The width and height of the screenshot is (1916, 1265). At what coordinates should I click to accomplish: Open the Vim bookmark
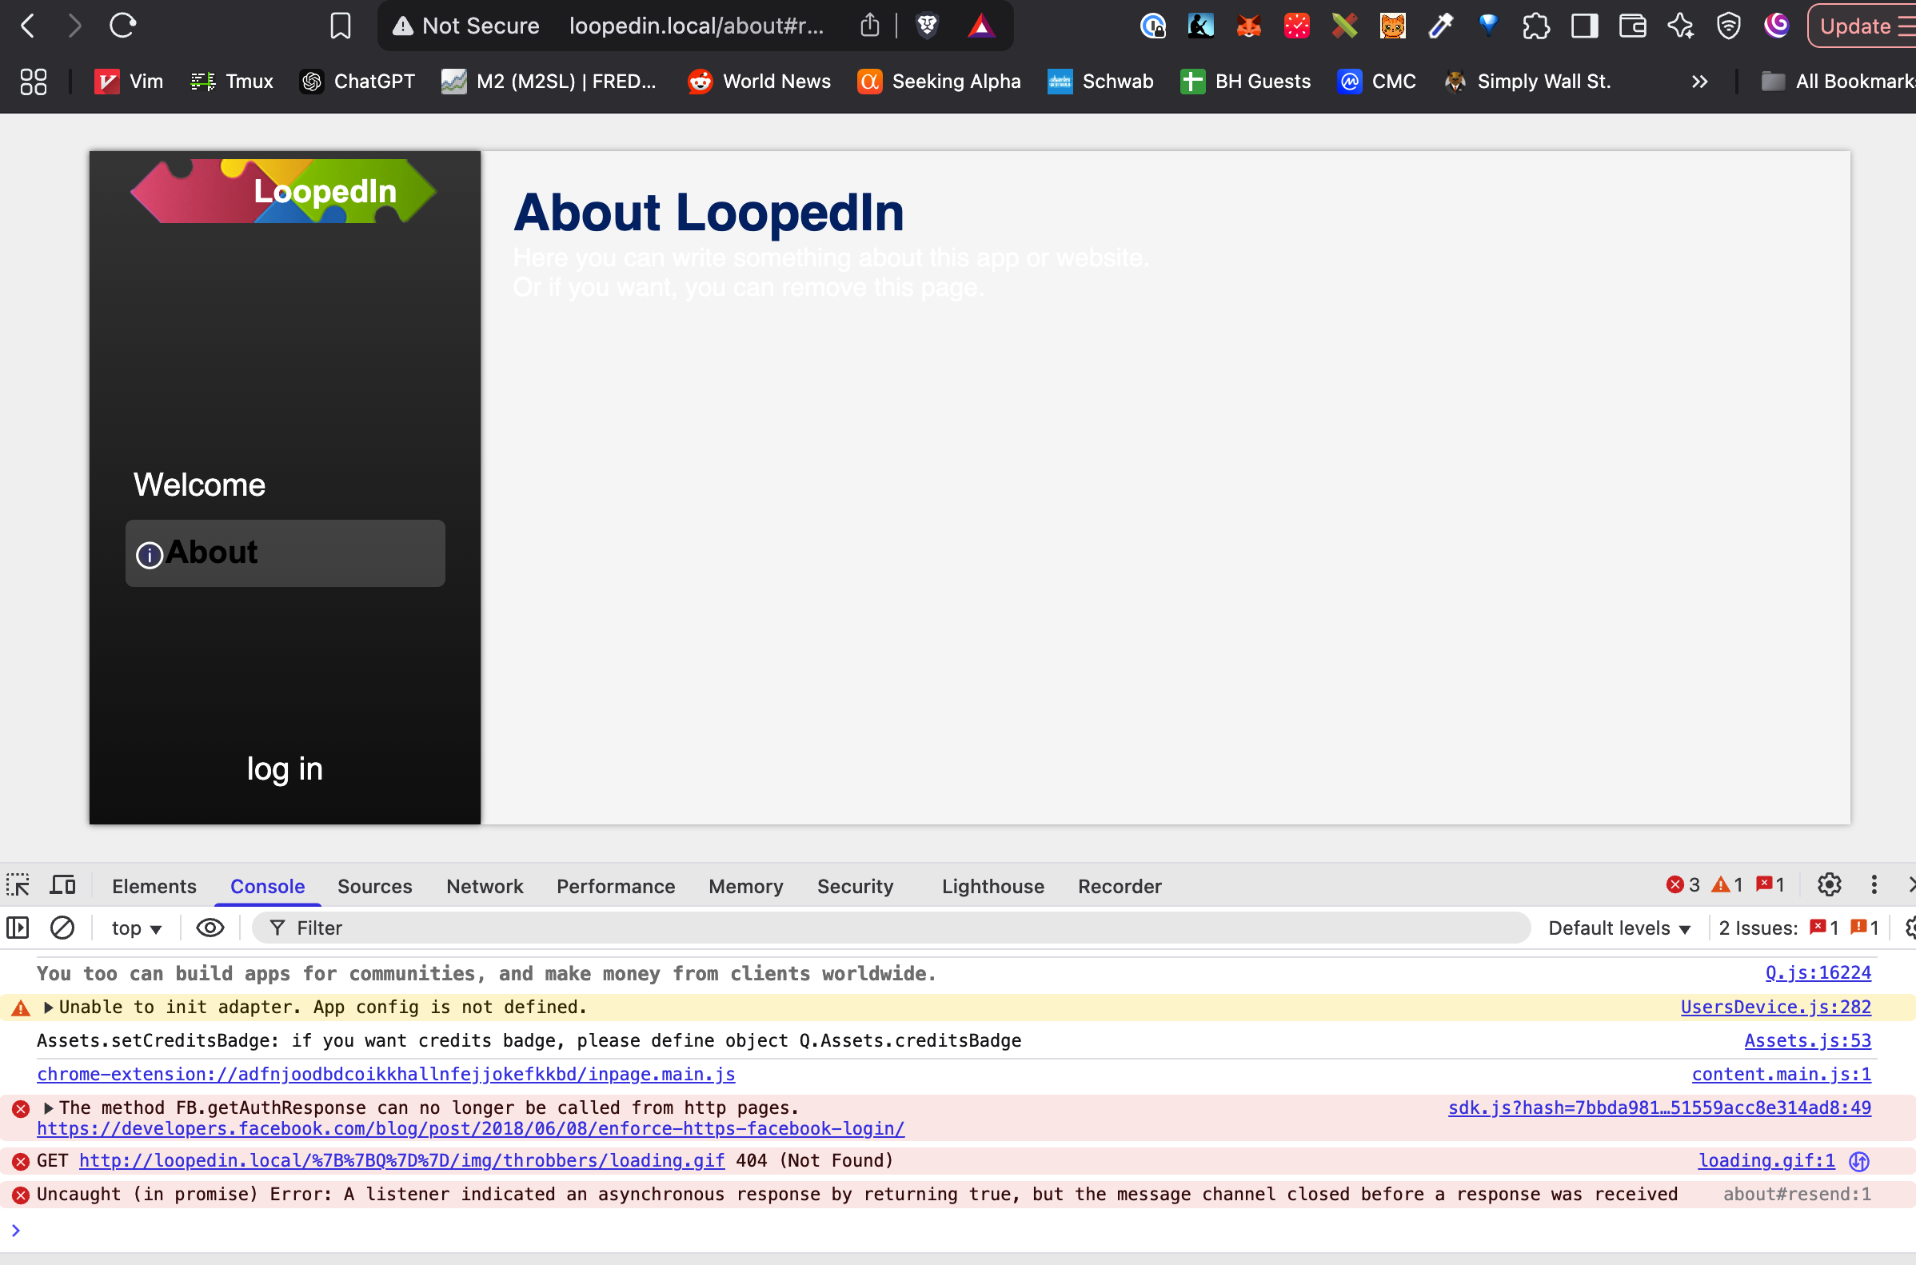(x=129, y=82)
